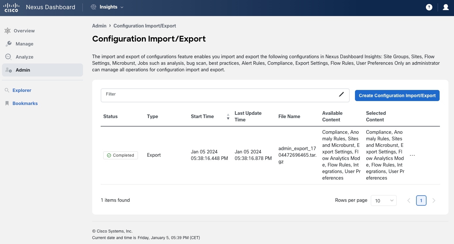This screenshot has width=454, height=244.
Task: Open the Rows per page dropdown
Action: pyautogui.click(x=384, y=200)
